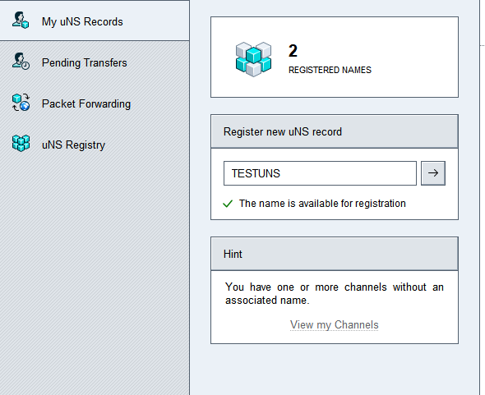The width and height of the screenshot is (485, 395).
Task: Click the uNS Registry cubes icon
Action: coord(21,144)
